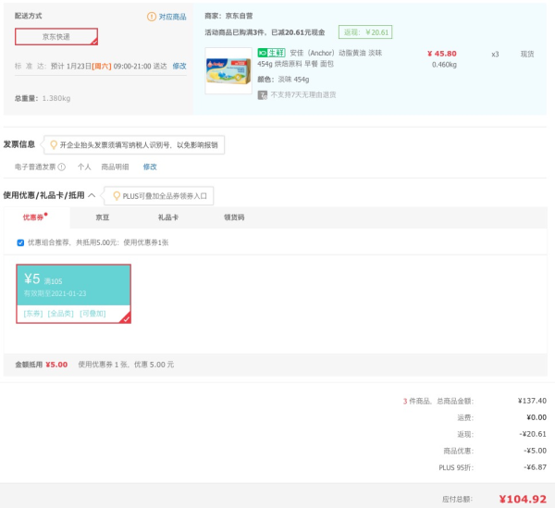Click the 不支持7天无理由退货 icon
Viewport: 555px width, 508px height.
(x=263, y=95)
